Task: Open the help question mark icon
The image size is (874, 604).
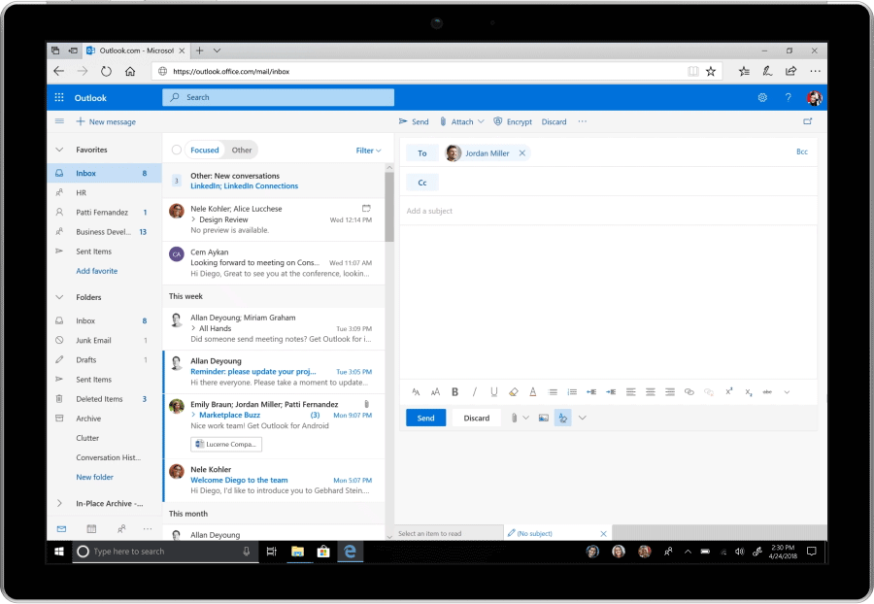Action: click(x=789, y=97)
